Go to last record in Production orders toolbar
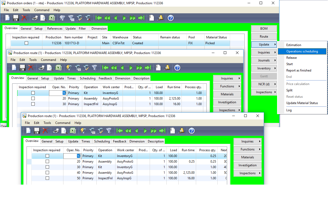 point(141,18)
